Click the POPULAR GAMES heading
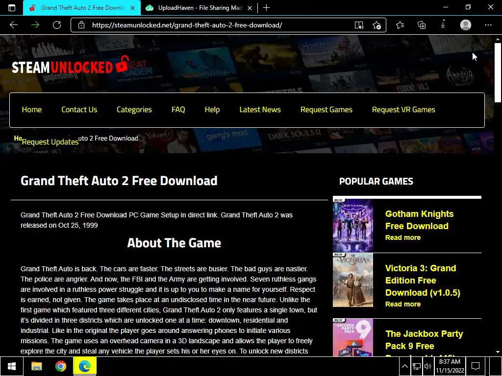 (x=376, y=182)
